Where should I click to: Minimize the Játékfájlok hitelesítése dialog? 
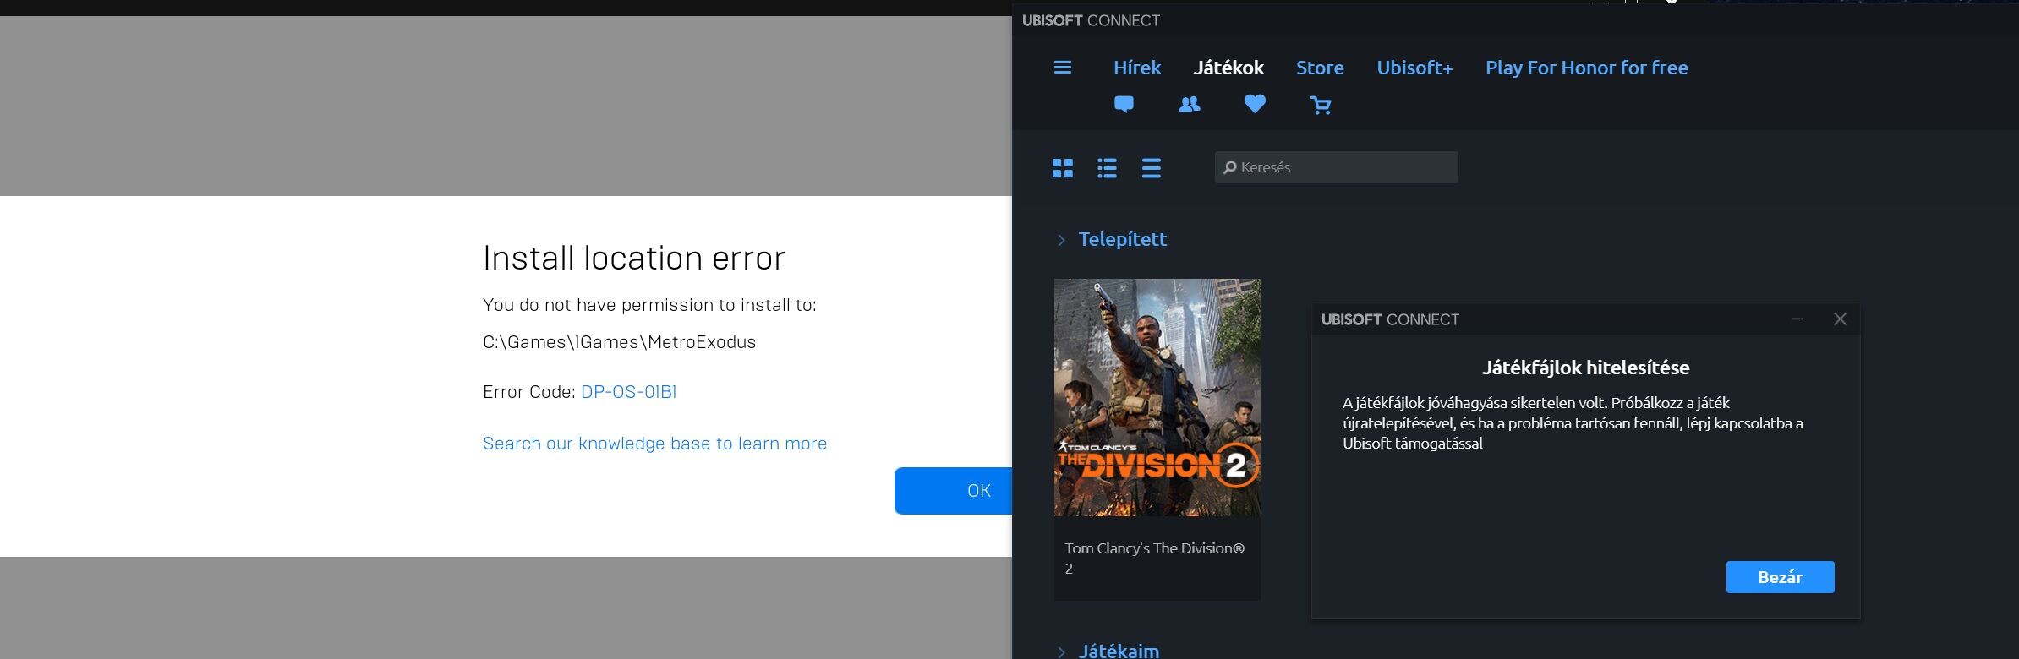[x=1797, y=319]
